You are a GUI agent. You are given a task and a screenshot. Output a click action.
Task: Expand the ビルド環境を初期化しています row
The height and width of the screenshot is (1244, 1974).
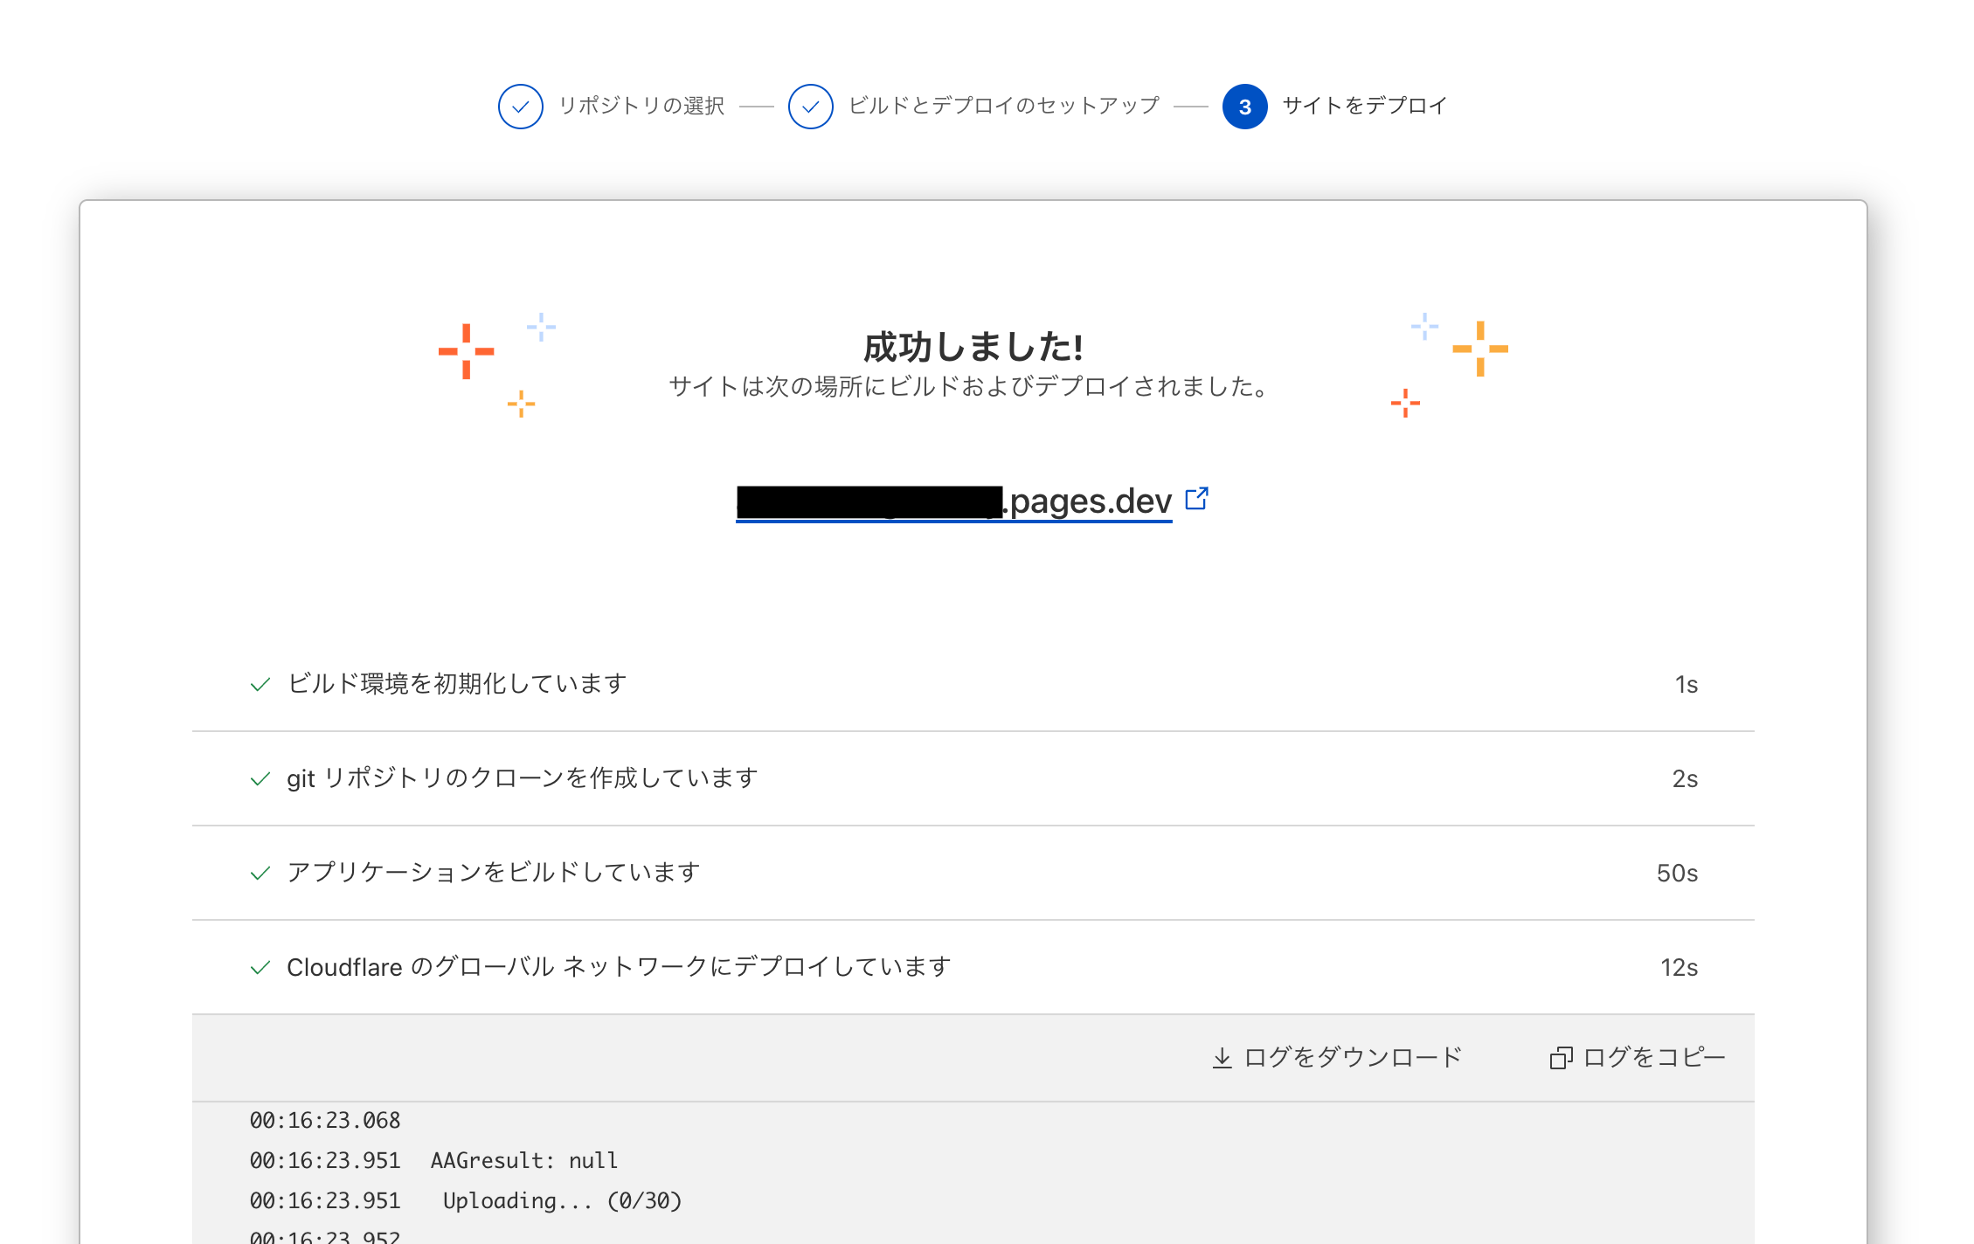tap(973, 684)
